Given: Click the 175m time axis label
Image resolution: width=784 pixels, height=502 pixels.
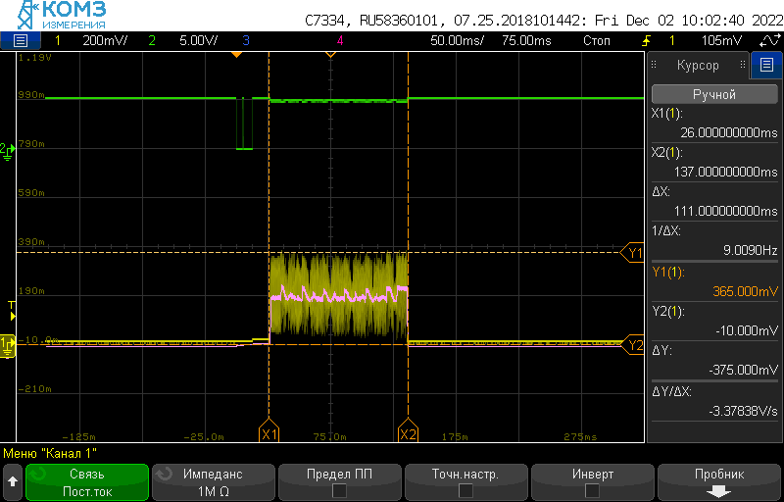Looking at the screenshot, I should point(455,437).
